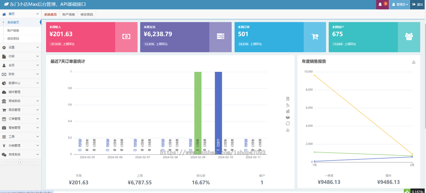Click the notification bell icon
This screenshot has height=193, width=426.
pyautogui.click(x=381, y=4)
